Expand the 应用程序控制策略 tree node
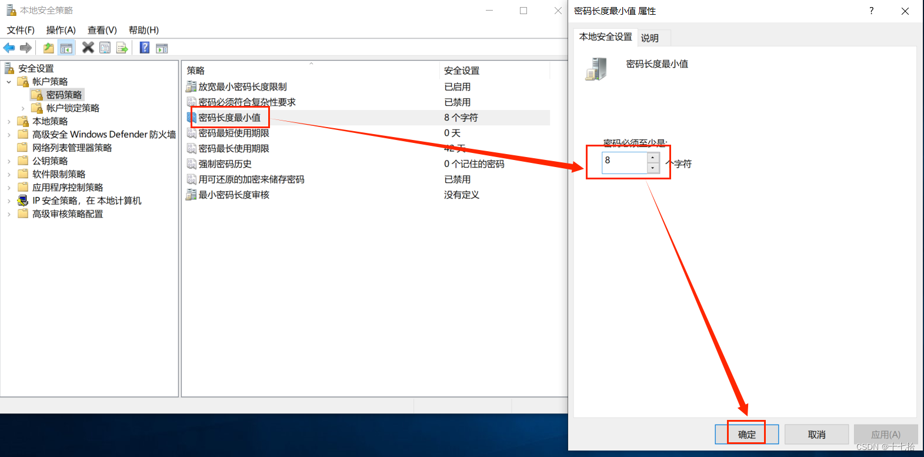This screenshot has width=924, height=457. (x=9, y=188)
